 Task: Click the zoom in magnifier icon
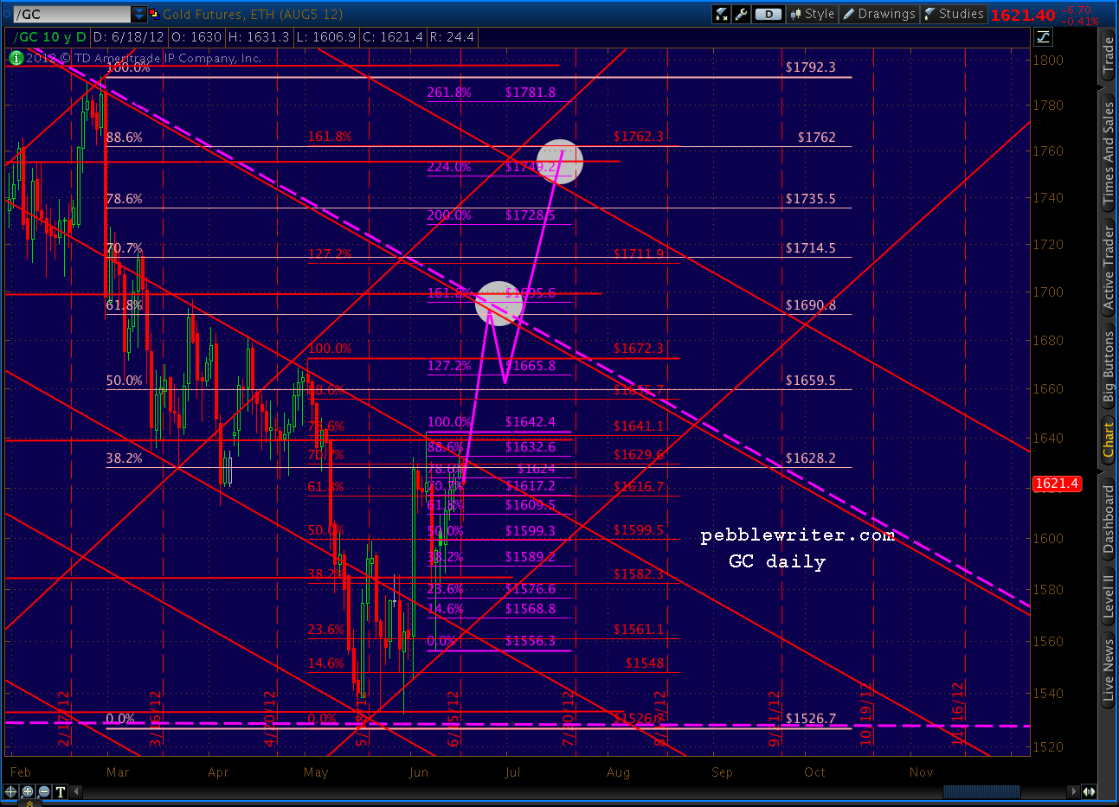point(28,791)
